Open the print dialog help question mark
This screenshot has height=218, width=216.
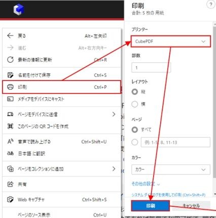(210, 5)
